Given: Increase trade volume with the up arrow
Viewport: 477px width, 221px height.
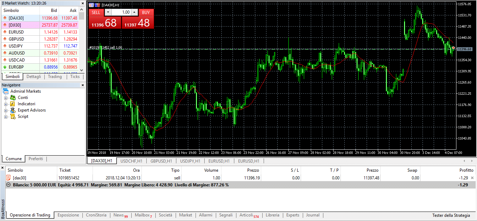Looking at the screenshot, I should point(134,12).
